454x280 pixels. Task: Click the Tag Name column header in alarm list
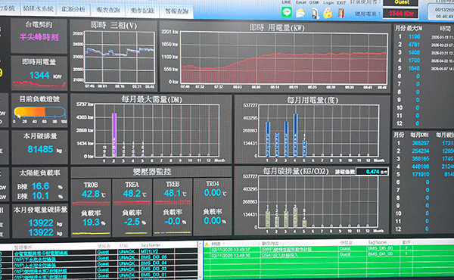pyautogui.click(x=151, y=245)
